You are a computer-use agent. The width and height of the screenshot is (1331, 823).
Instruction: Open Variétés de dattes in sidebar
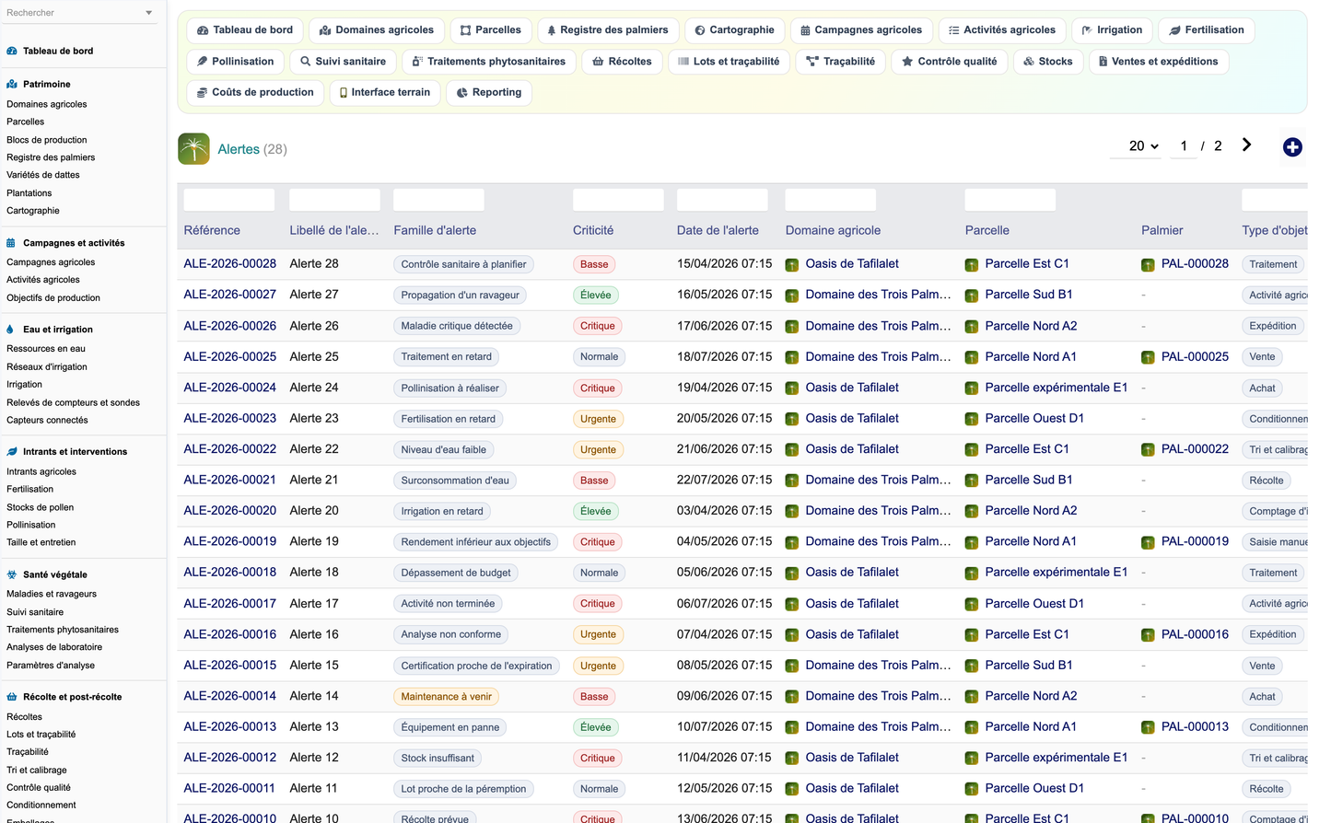(43, 175)
